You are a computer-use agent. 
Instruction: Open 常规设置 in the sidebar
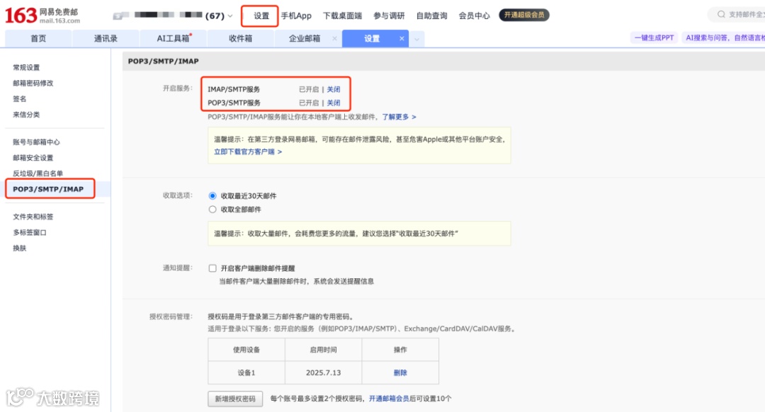pos(26,67)
